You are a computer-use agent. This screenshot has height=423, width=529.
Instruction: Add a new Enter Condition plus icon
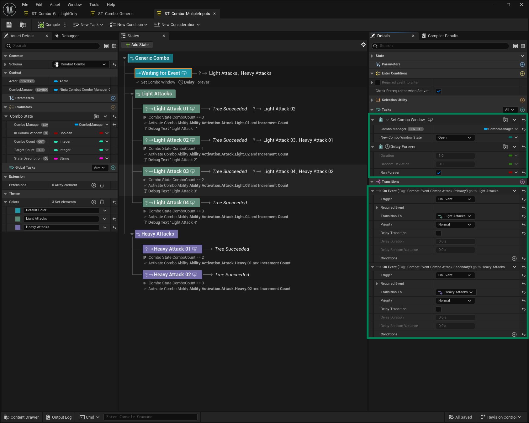522,74
